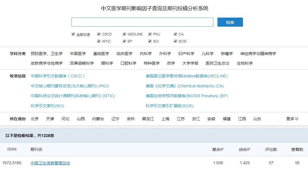Toggle the CA checkbox
Screen dimensions: 308x169
175,34
